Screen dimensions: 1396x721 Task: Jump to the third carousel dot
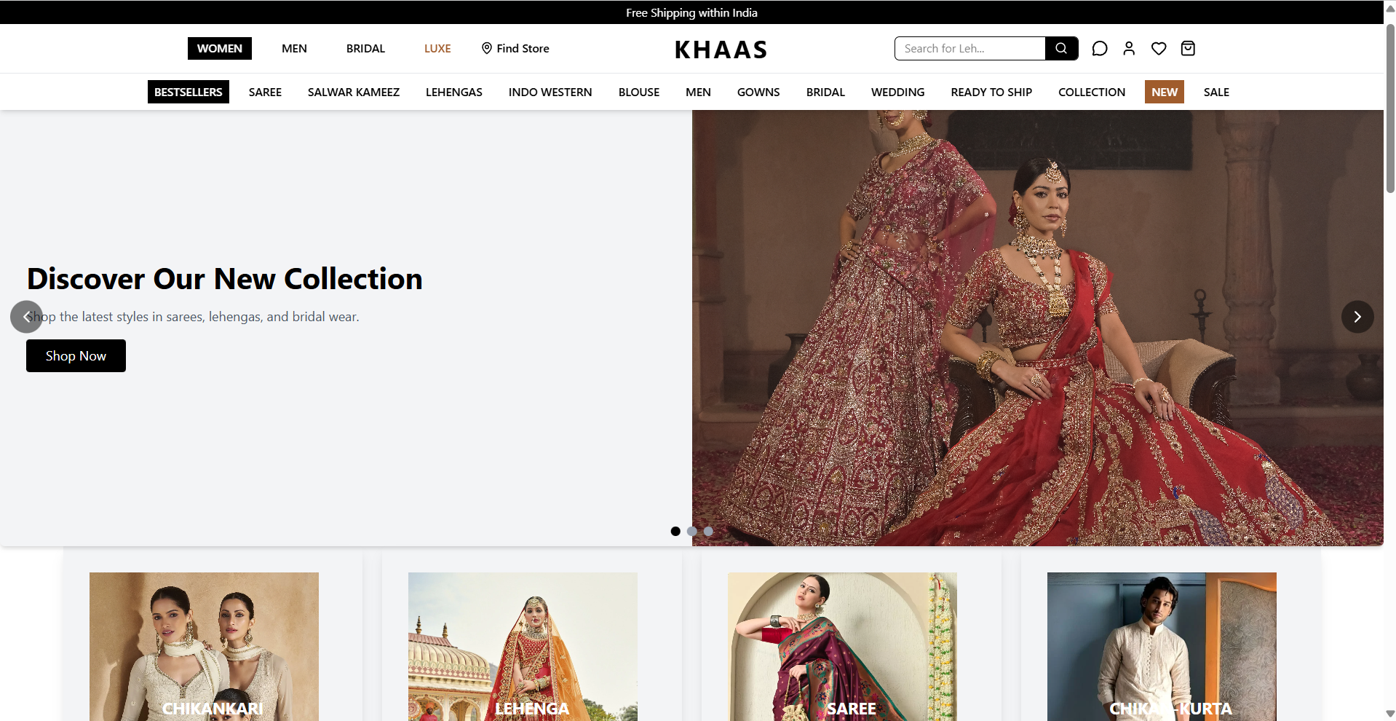(708, 532)
